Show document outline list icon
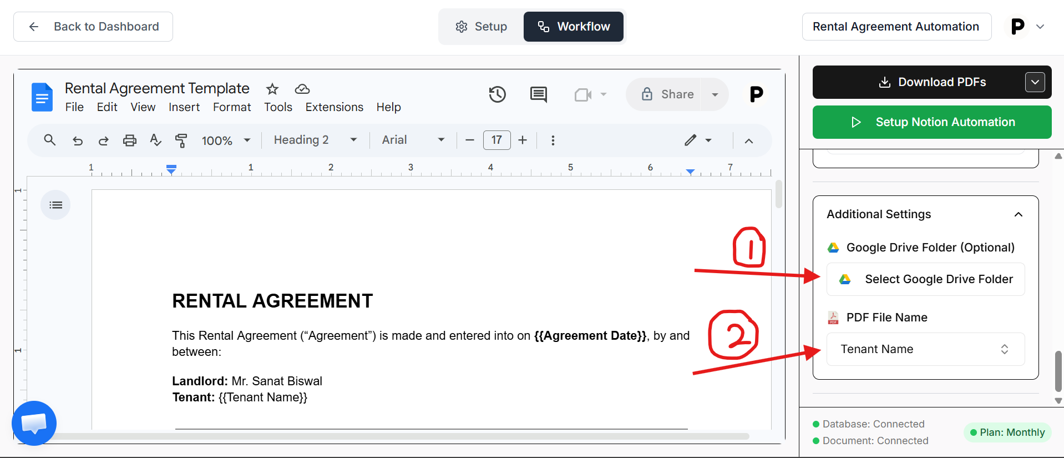 click(x=55, y=205)
